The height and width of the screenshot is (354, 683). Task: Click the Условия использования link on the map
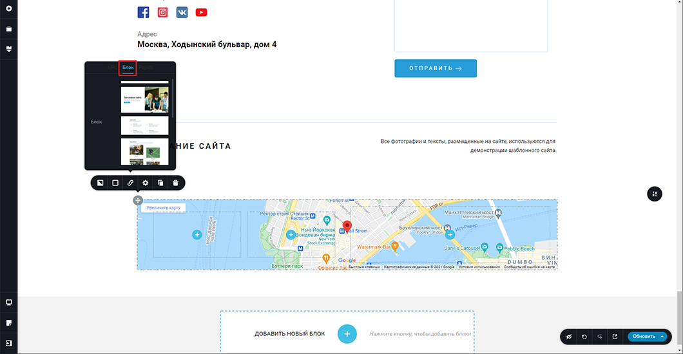[479, 267]
